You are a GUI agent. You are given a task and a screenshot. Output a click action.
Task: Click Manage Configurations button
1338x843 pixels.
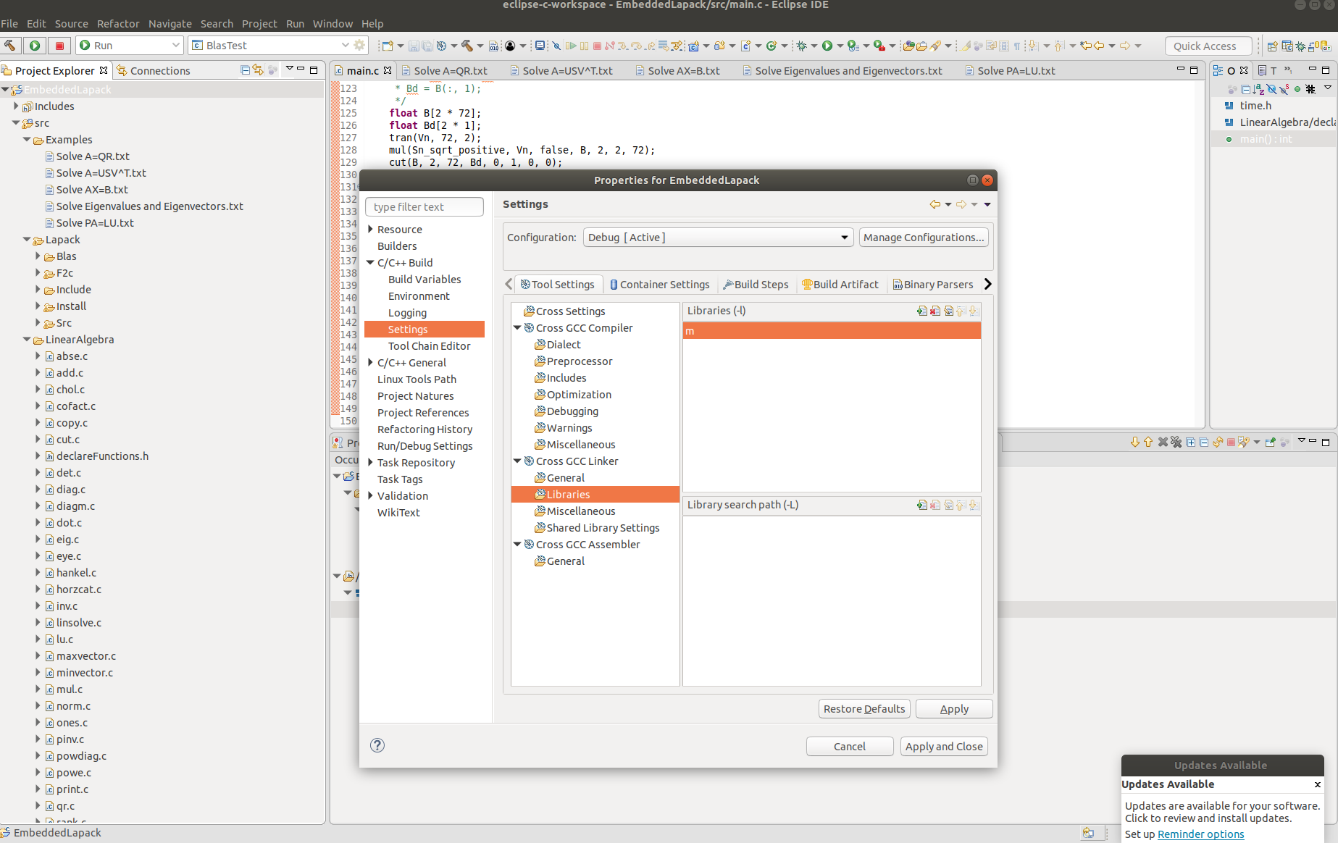coord(924,238)
